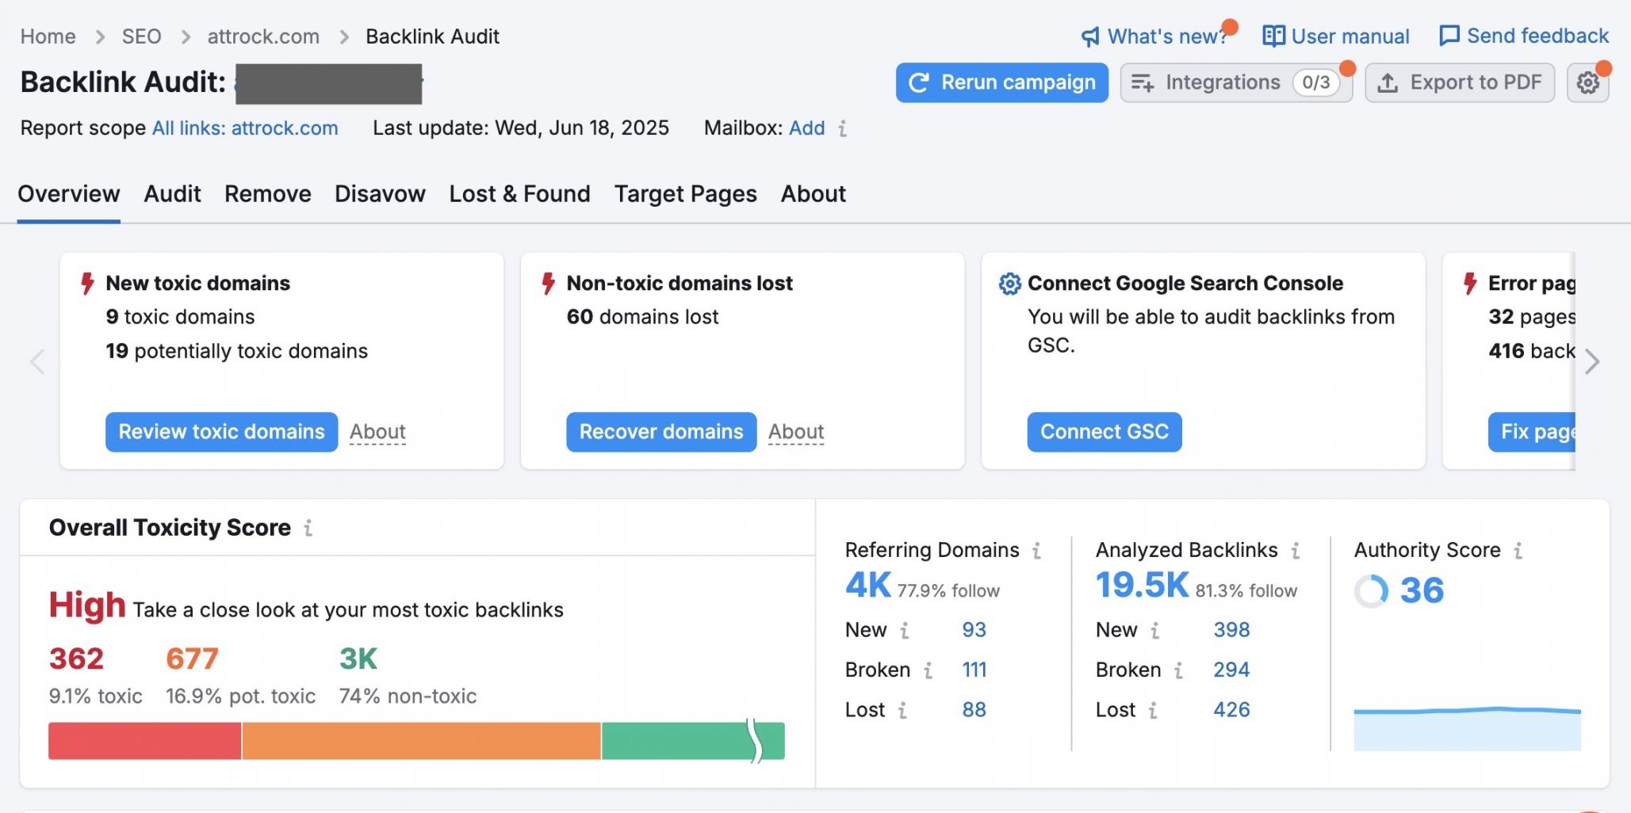Click info icon for Referring Domains Broken
The height and width of the screenshot is (813, 1631).
(x=928, y=670)
